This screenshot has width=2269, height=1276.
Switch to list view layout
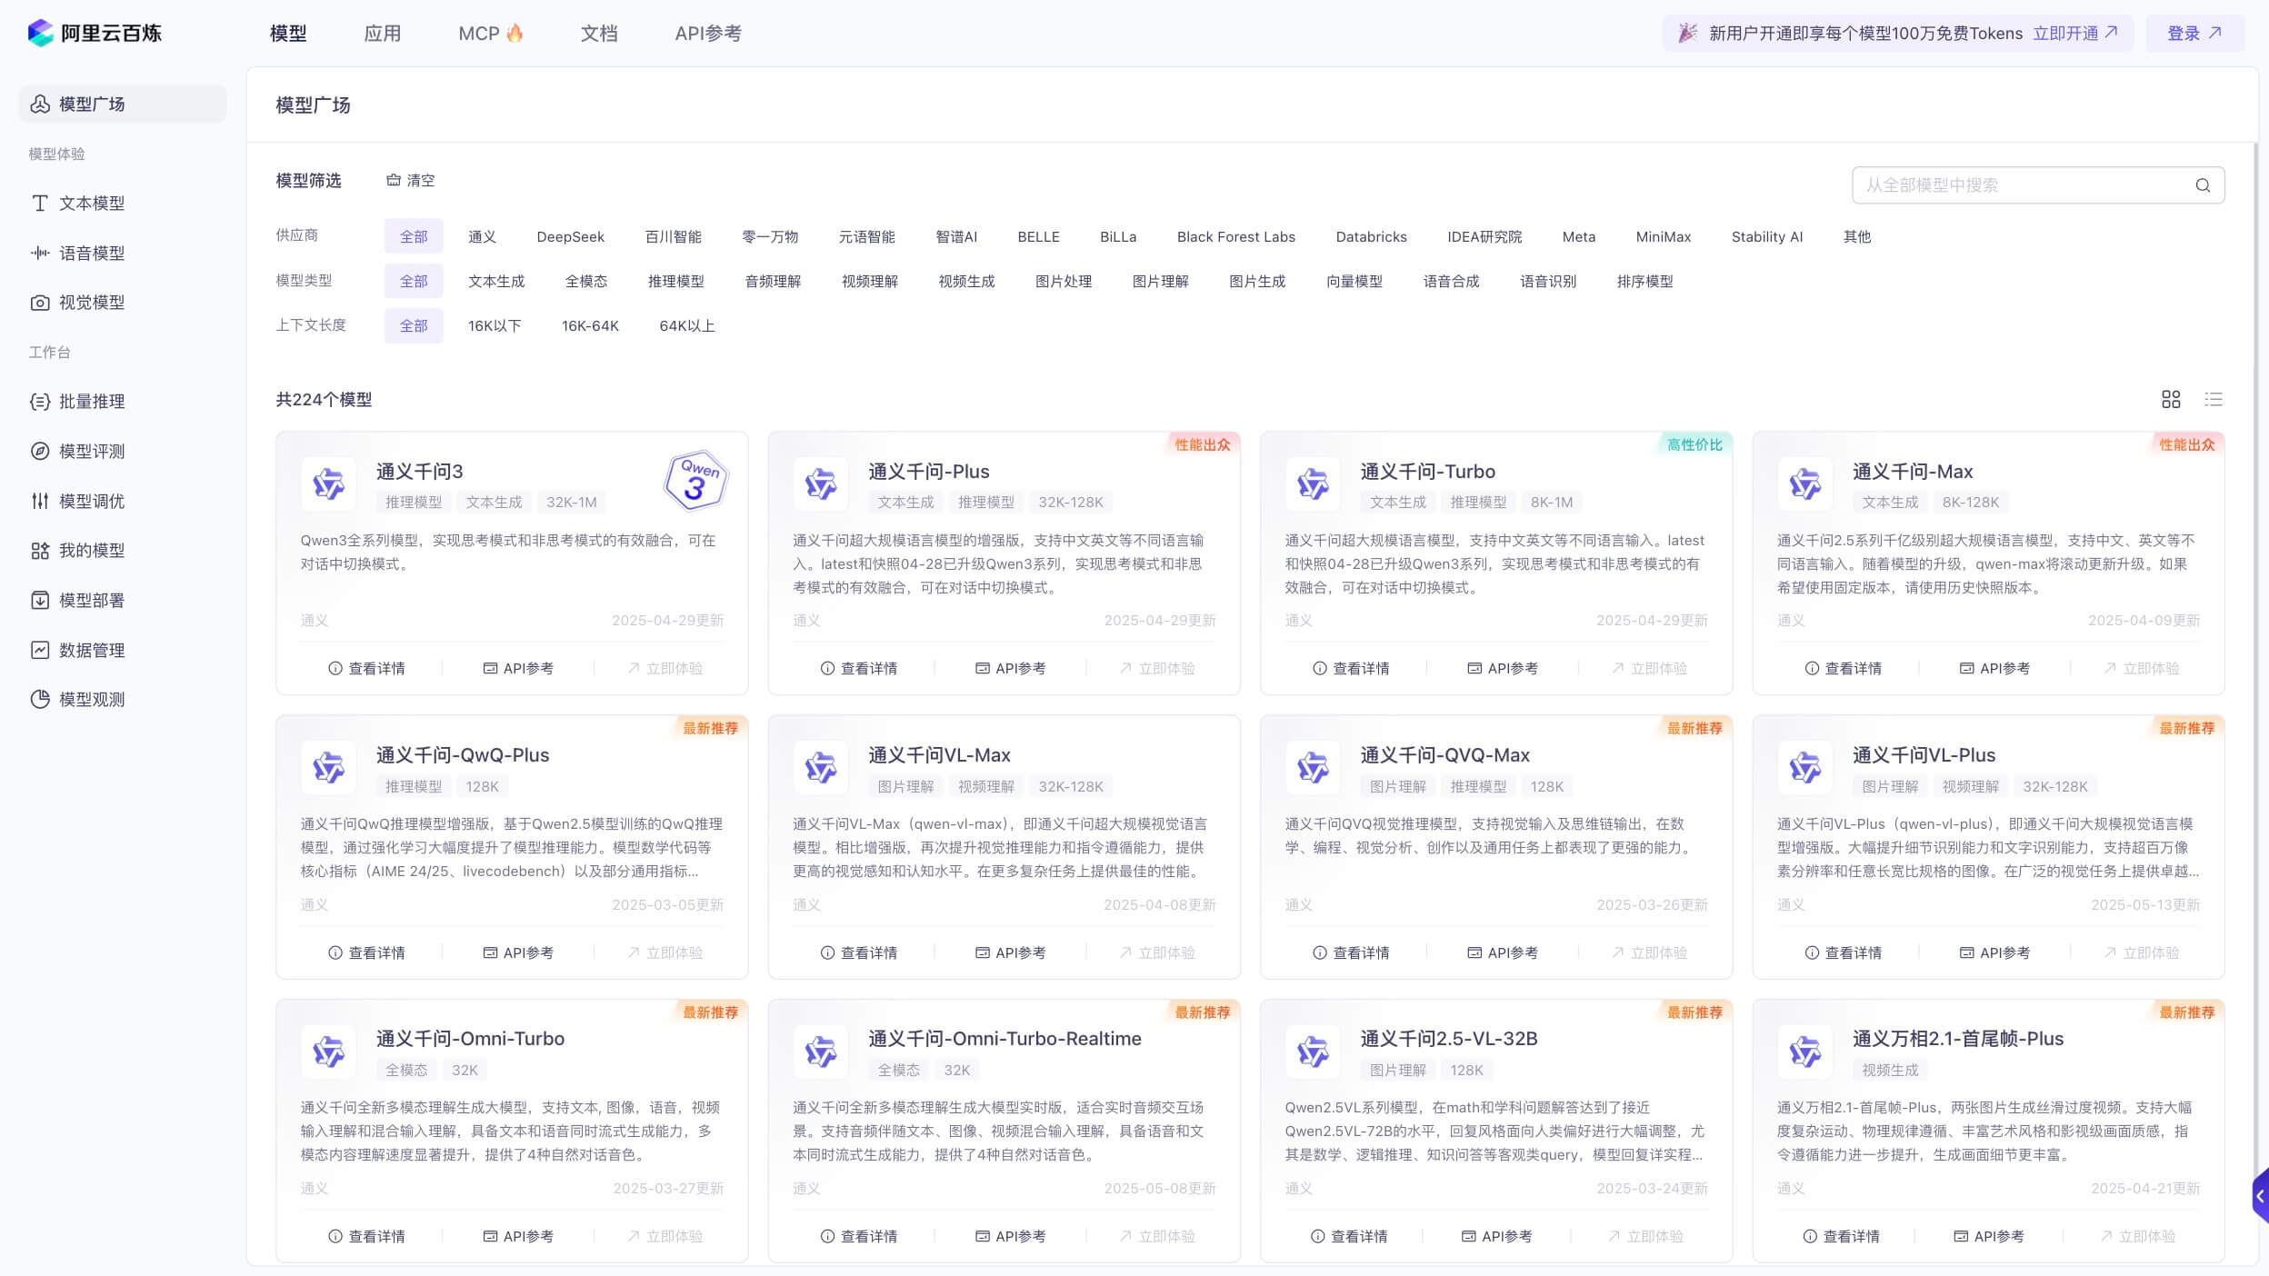click(x=2214, y=399)
